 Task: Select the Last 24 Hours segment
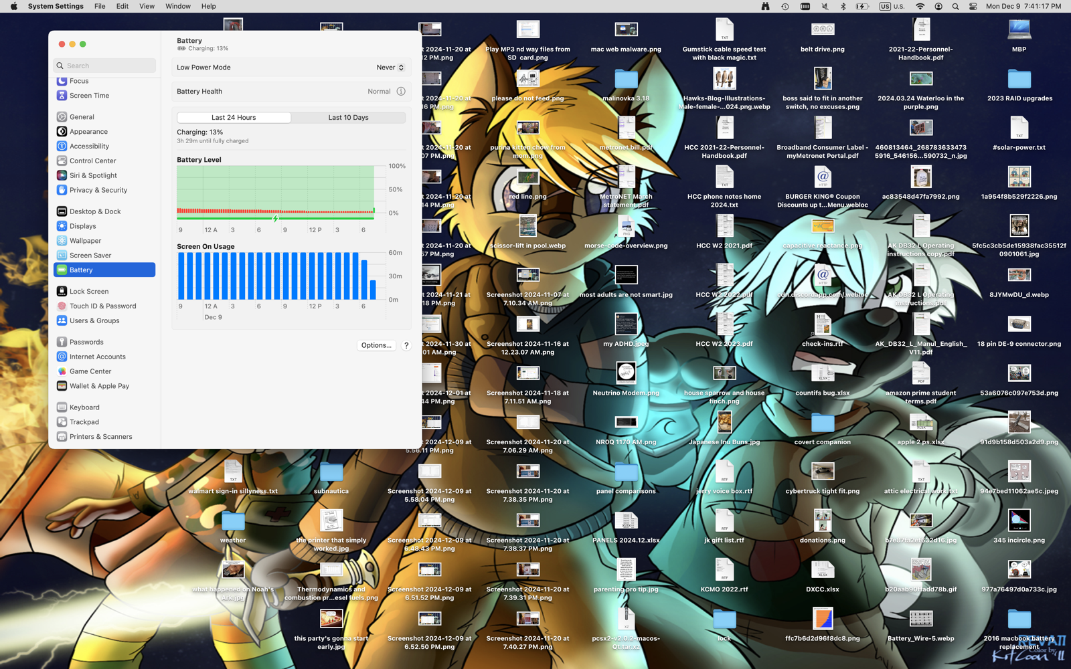(234, 118)
